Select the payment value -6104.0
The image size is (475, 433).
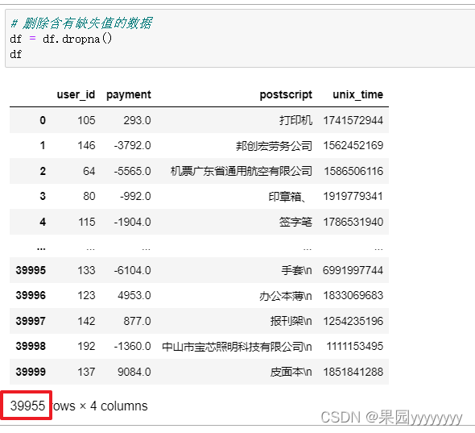pyautogui.click(x=132, y=270)
